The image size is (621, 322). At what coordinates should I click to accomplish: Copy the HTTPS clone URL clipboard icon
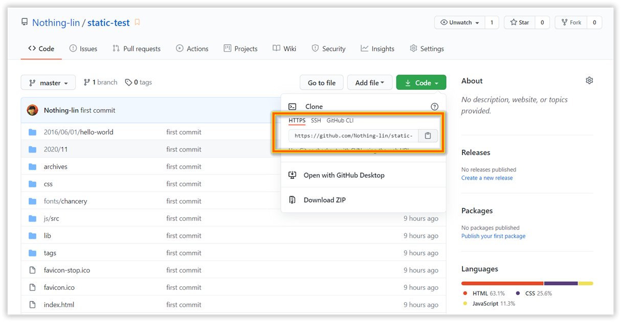click(x=428, y=136)
